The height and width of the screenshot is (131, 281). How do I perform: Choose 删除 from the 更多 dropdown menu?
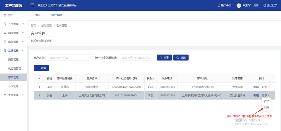click(x=267, y=107)
